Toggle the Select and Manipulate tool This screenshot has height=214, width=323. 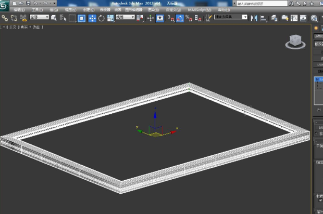151,18
